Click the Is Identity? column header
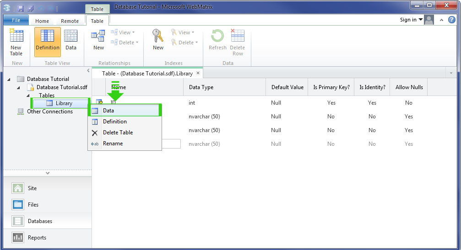 372,87
